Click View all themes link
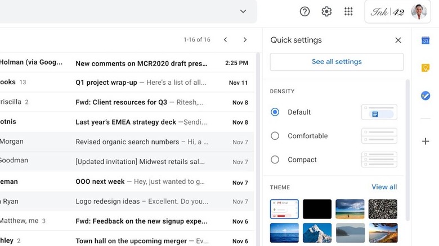This screenshot has width=439, height=246. coord(384,187)
